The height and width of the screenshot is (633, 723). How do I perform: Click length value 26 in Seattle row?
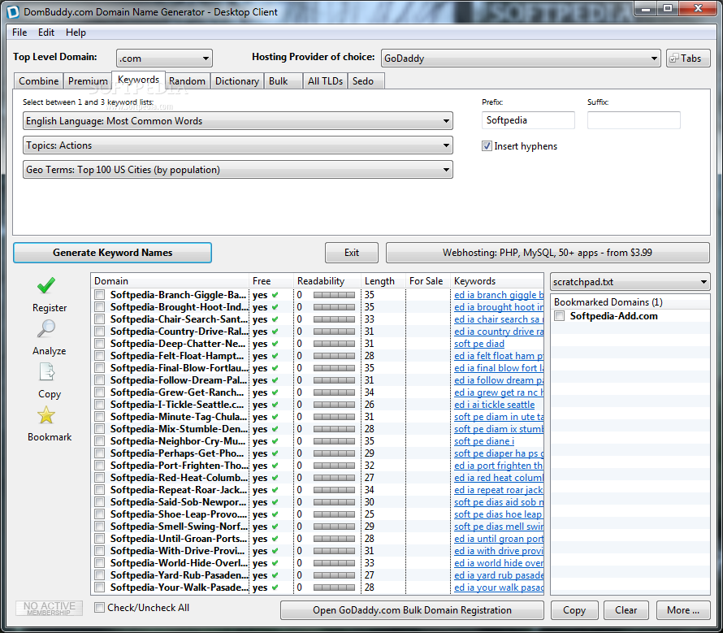(370, 405)
